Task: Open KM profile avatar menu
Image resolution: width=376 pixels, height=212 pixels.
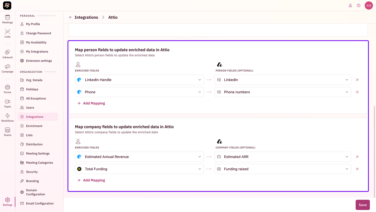Action: coord(369,5)
